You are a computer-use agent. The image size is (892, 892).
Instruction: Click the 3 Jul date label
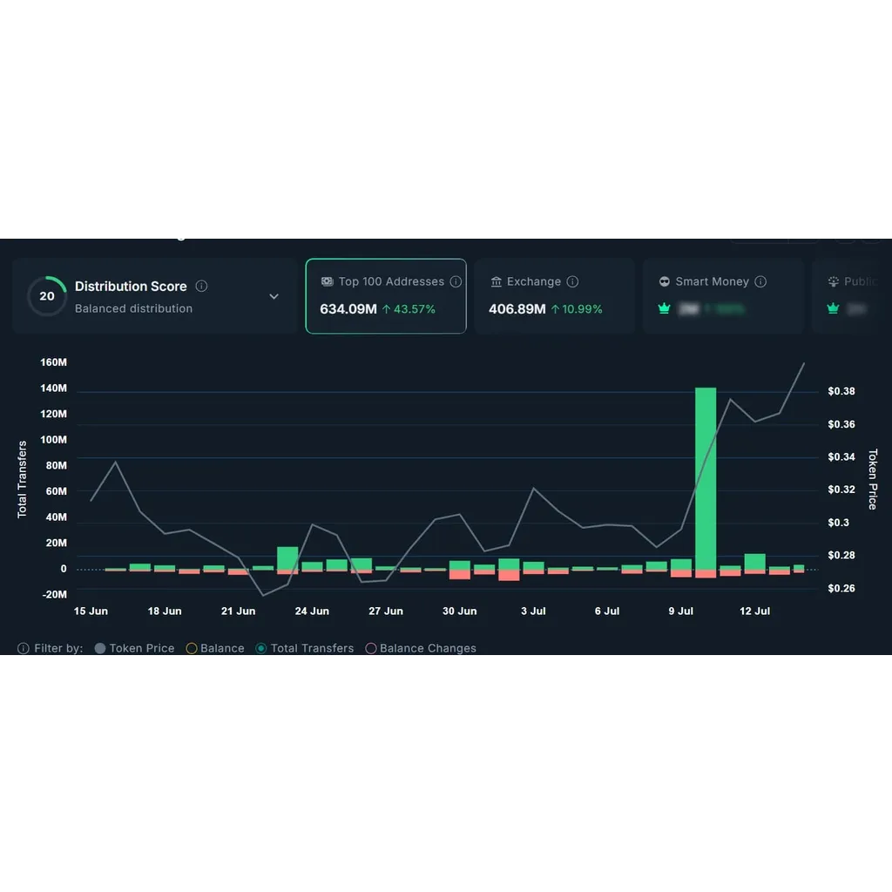point(533,611)
